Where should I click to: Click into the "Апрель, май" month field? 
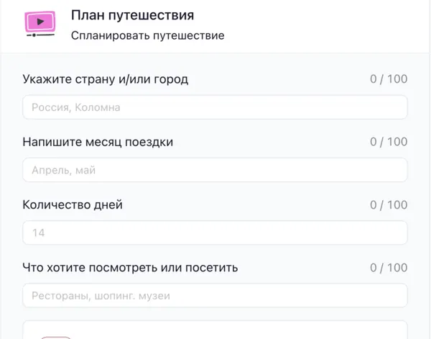[x=215, y=170]
